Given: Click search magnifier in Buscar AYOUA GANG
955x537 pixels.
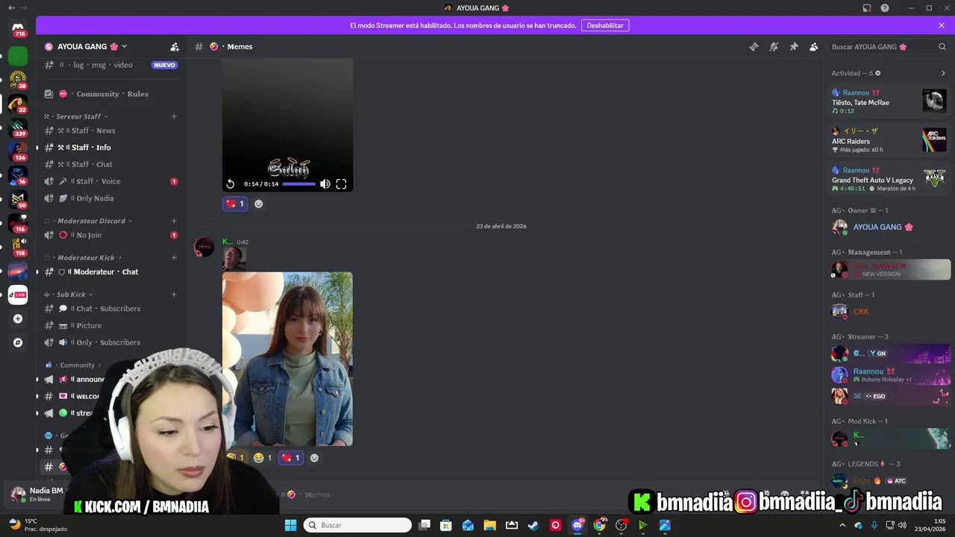Looking at the screenshot, I should pyautogui.click(x=942, y=46).
